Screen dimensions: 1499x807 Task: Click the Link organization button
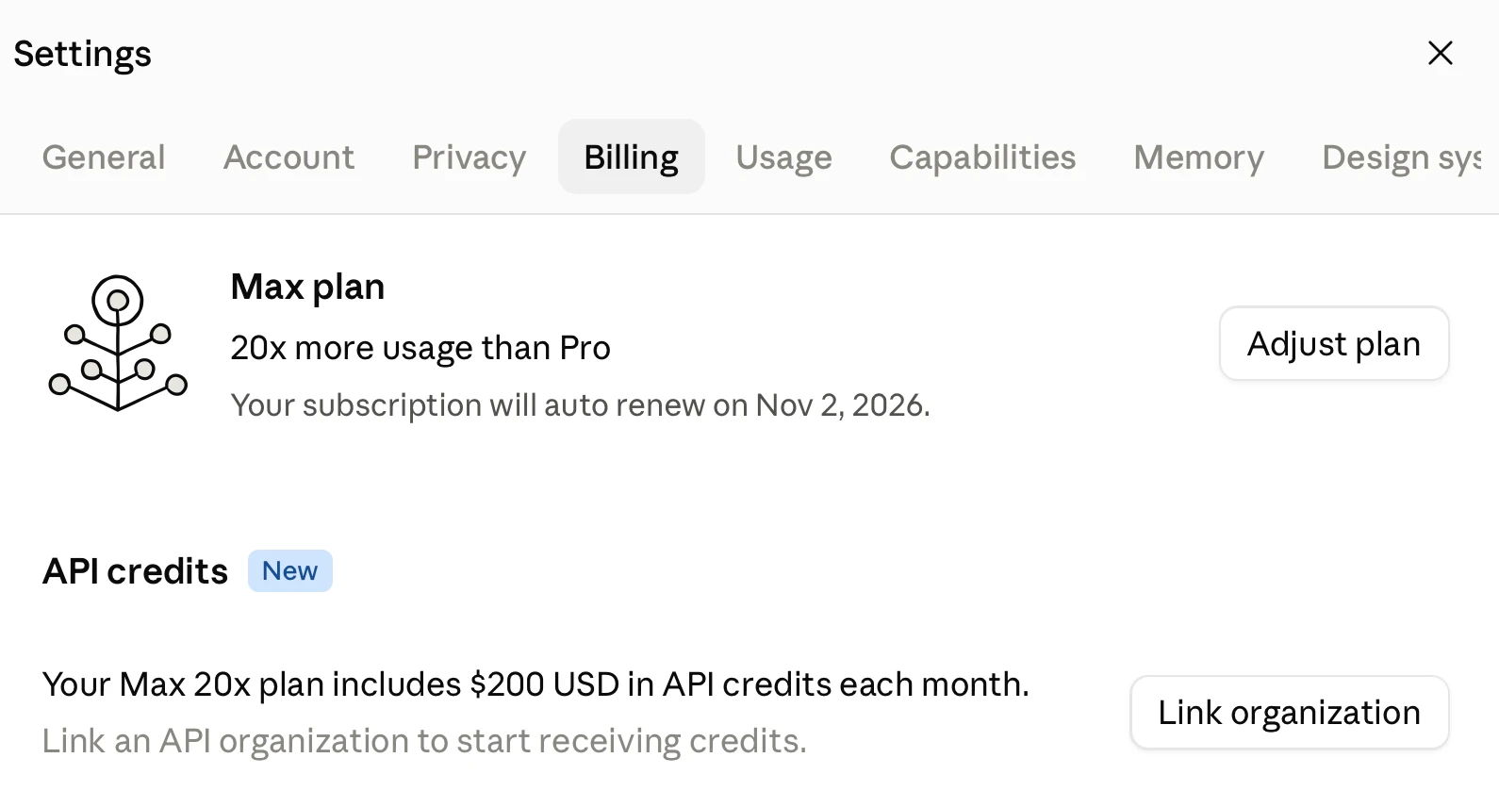pos(1290,712)
